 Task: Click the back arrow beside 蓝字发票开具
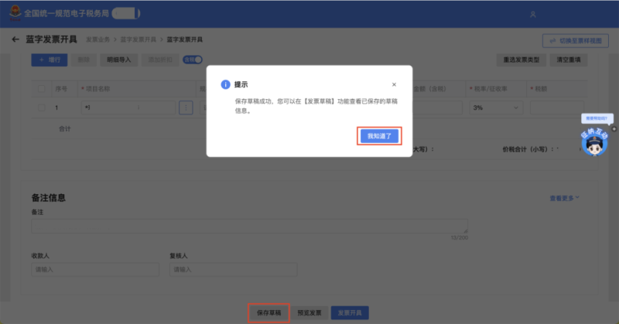(x=15, y=39)
